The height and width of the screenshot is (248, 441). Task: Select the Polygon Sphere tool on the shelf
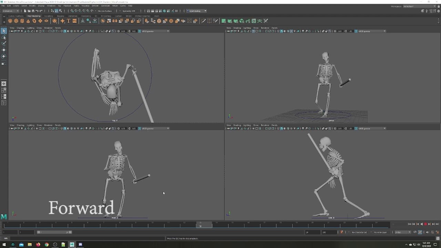(9, 21)
